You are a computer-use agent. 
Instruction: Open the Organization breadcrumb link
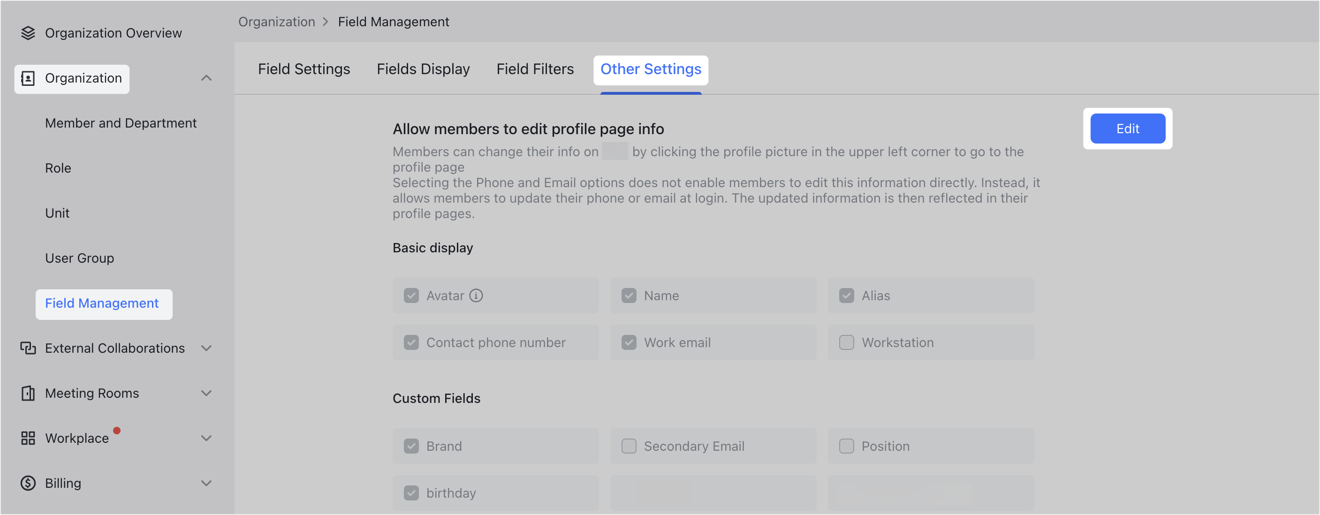277,22
